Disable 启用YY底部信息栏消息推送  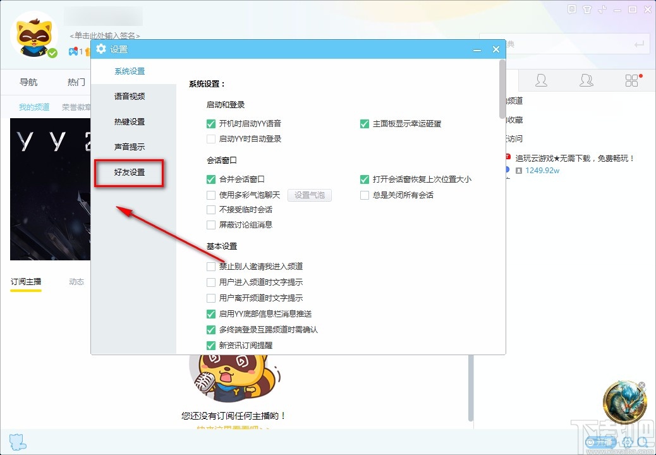coord(211,314)
